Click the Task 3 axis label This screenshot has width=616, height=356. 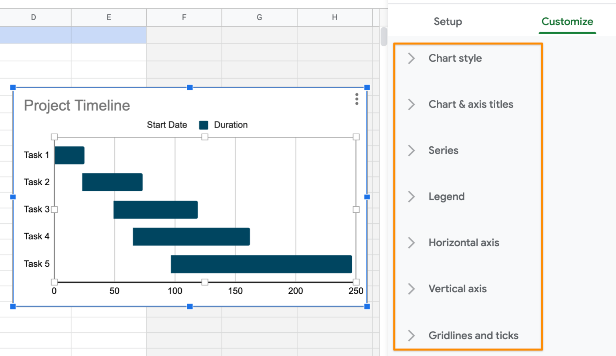point(36,209)
